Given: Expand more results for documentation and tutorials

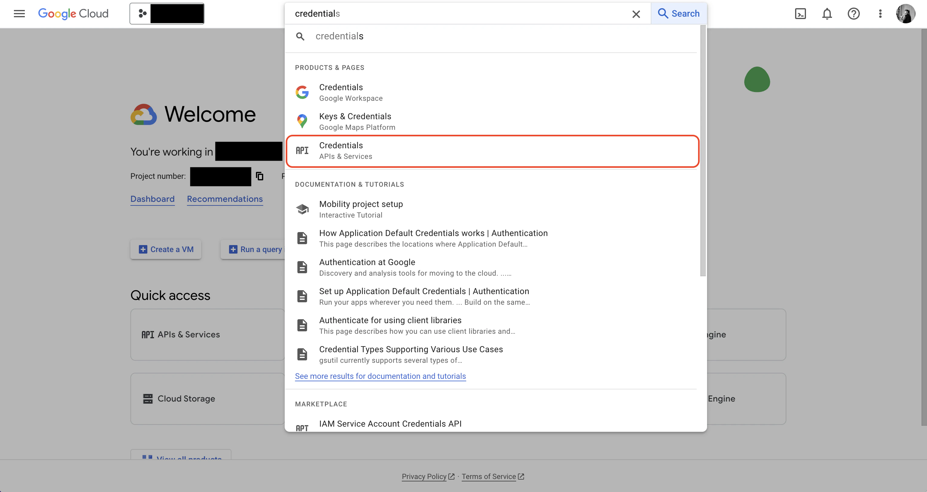Looking at the screenshot, I should tap(380, 376).
